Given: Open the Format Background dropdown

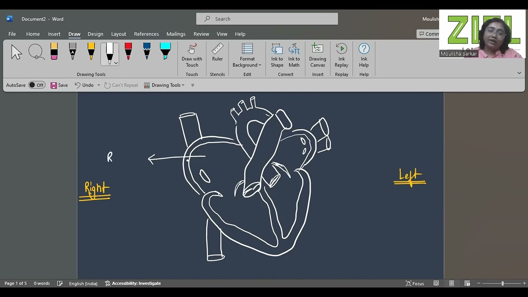Looking at the screenshot, I should 247,56.
